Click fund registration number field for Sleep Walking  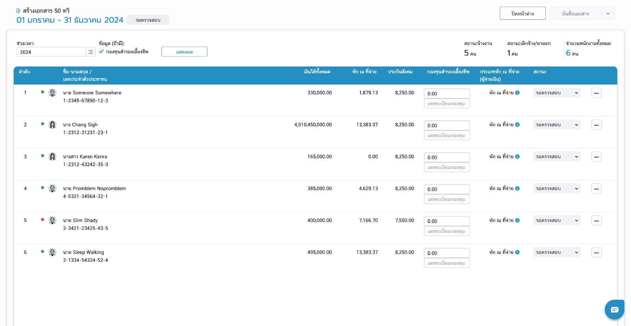(446, 263)
